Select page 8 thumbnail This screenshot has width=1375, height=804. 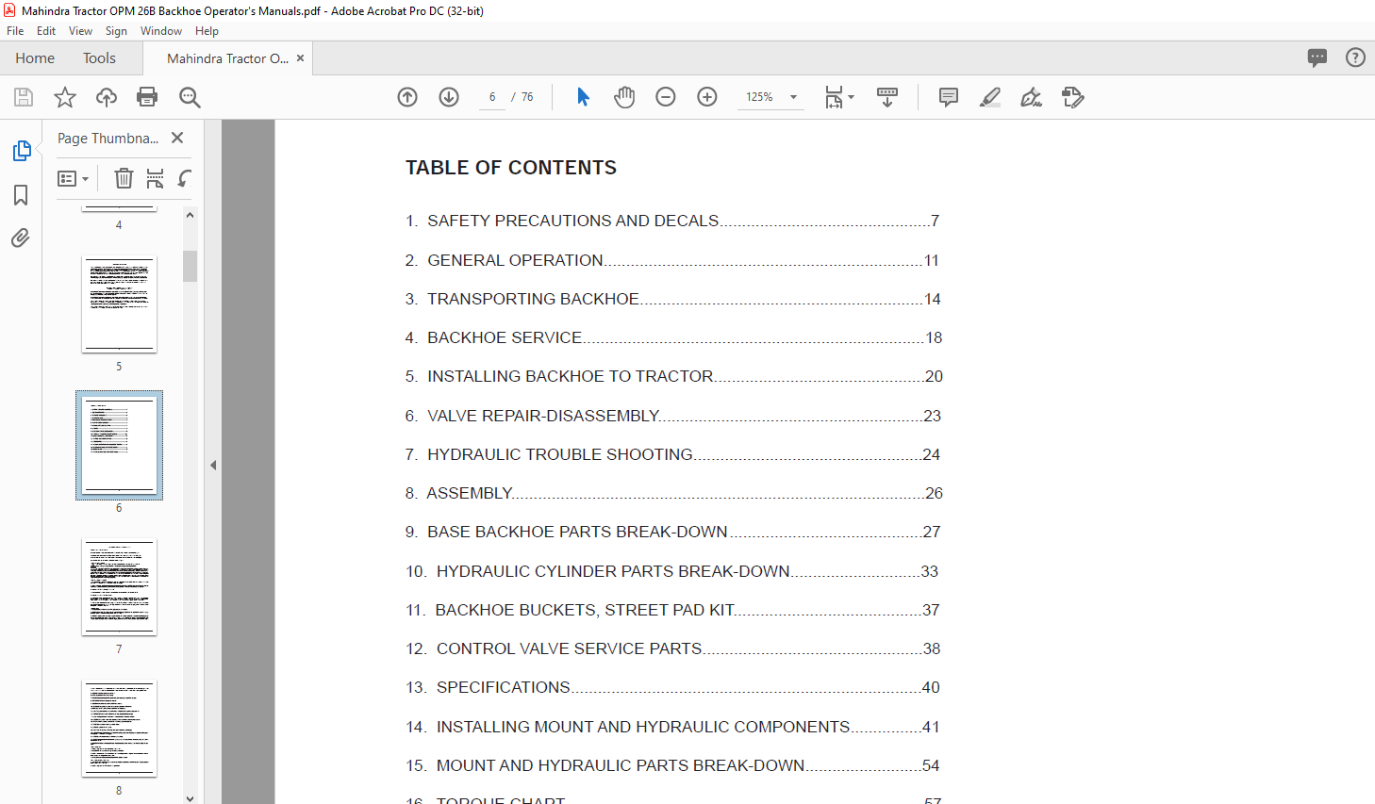pos(119,729)
